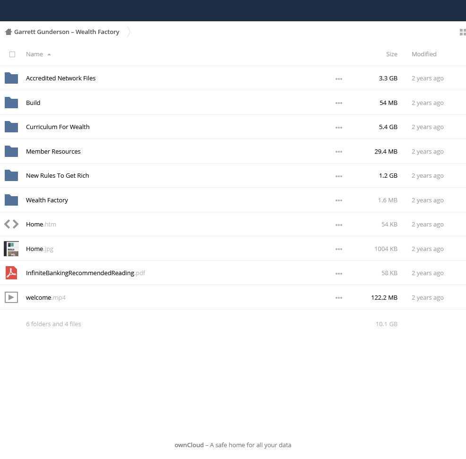Image resolution: width=466 pixels, height=459 pixels.
Task: Switch to grid view icon
Action: coord(463,32)
